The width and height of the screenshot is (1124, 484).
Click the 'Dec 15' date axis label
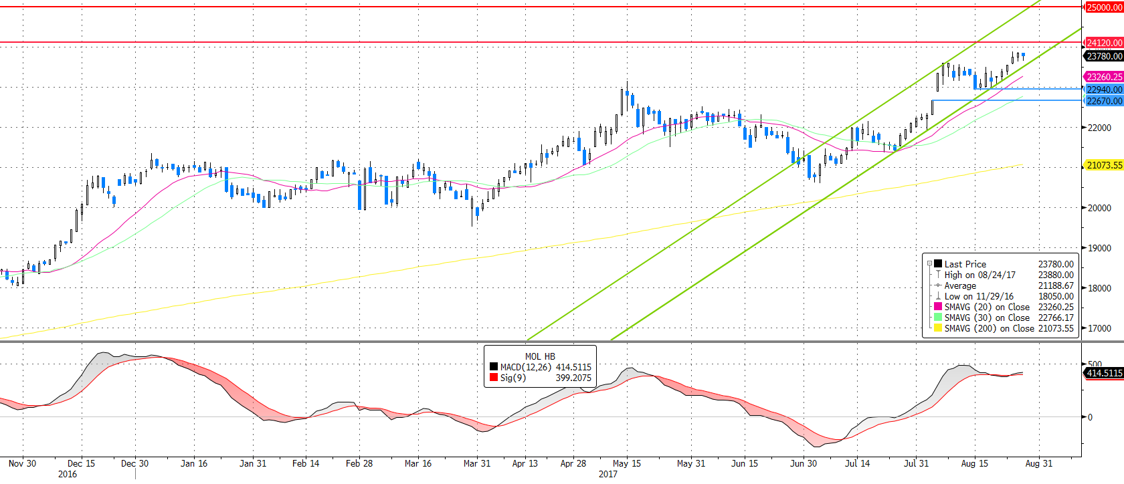(81, 463)
